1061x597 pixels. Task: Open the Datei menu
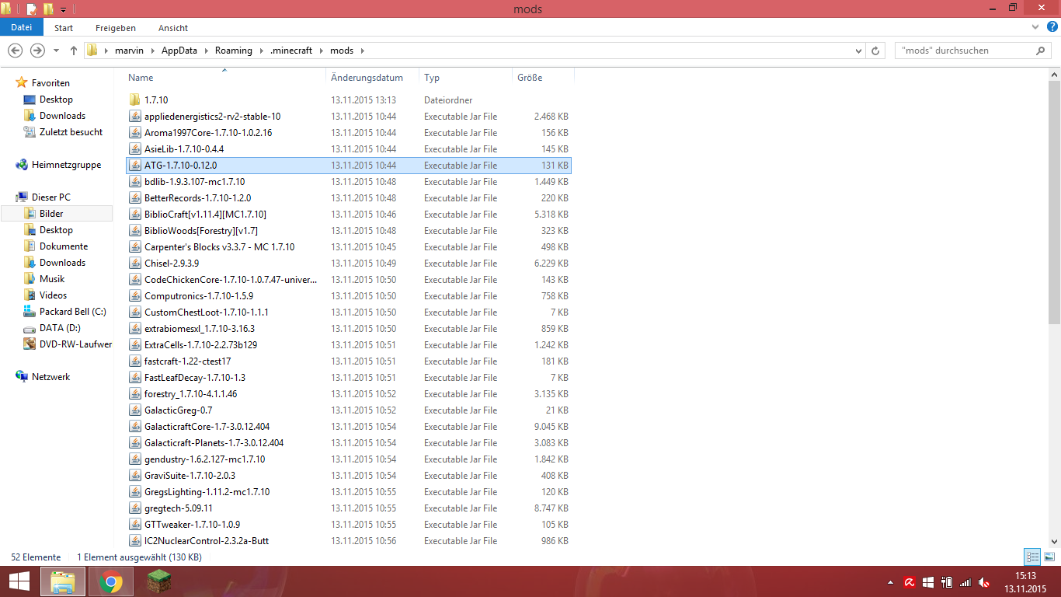(21, 27)
